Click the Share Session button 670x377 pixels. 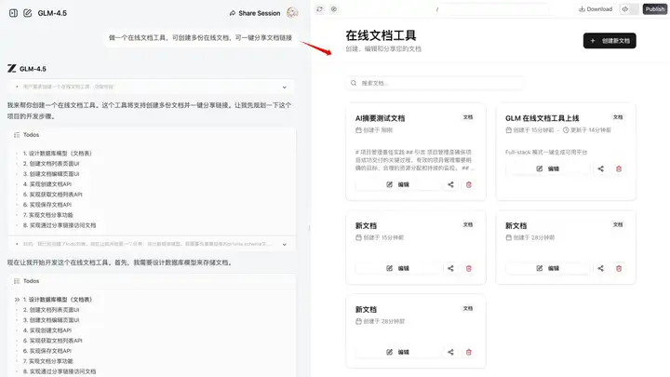tap(255, 13)
